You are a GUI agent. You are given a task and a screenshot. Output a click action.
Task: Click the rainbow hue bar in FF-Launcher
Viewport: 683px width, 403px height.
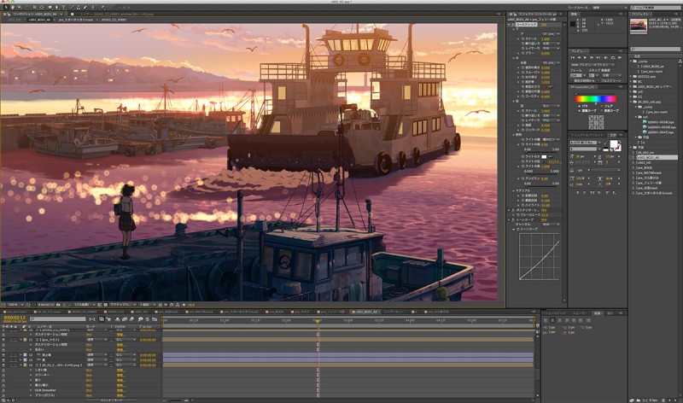(596, 99)
